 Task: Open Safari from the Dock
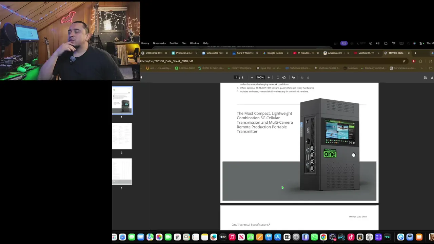tap(122, 237)
